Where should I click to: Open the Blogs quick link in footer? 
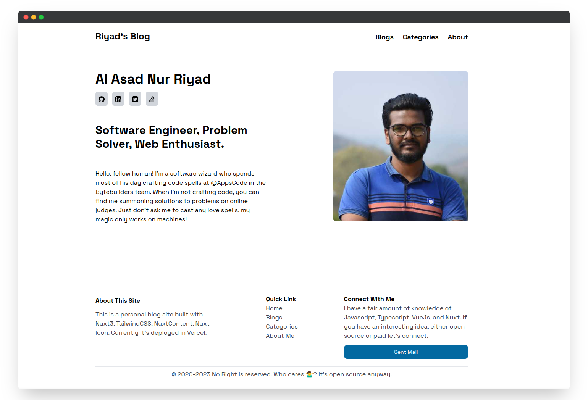click(274, 318)
